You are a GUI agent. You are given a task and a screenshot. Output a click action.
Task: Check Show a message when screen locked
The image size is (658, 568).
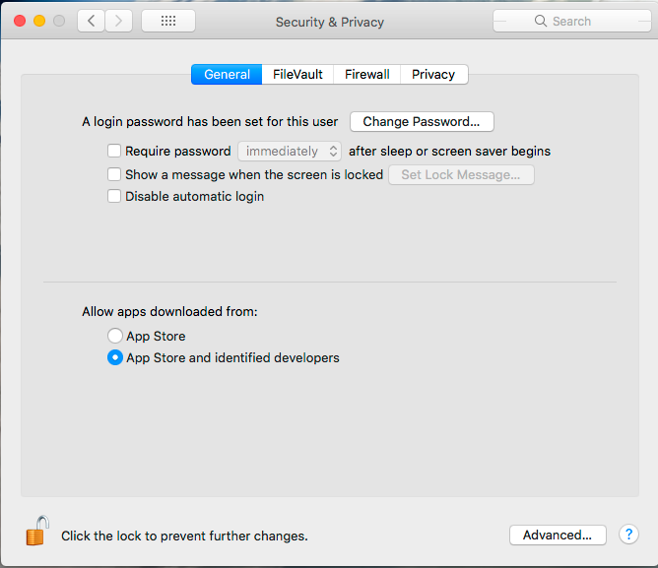coord(114,174)
